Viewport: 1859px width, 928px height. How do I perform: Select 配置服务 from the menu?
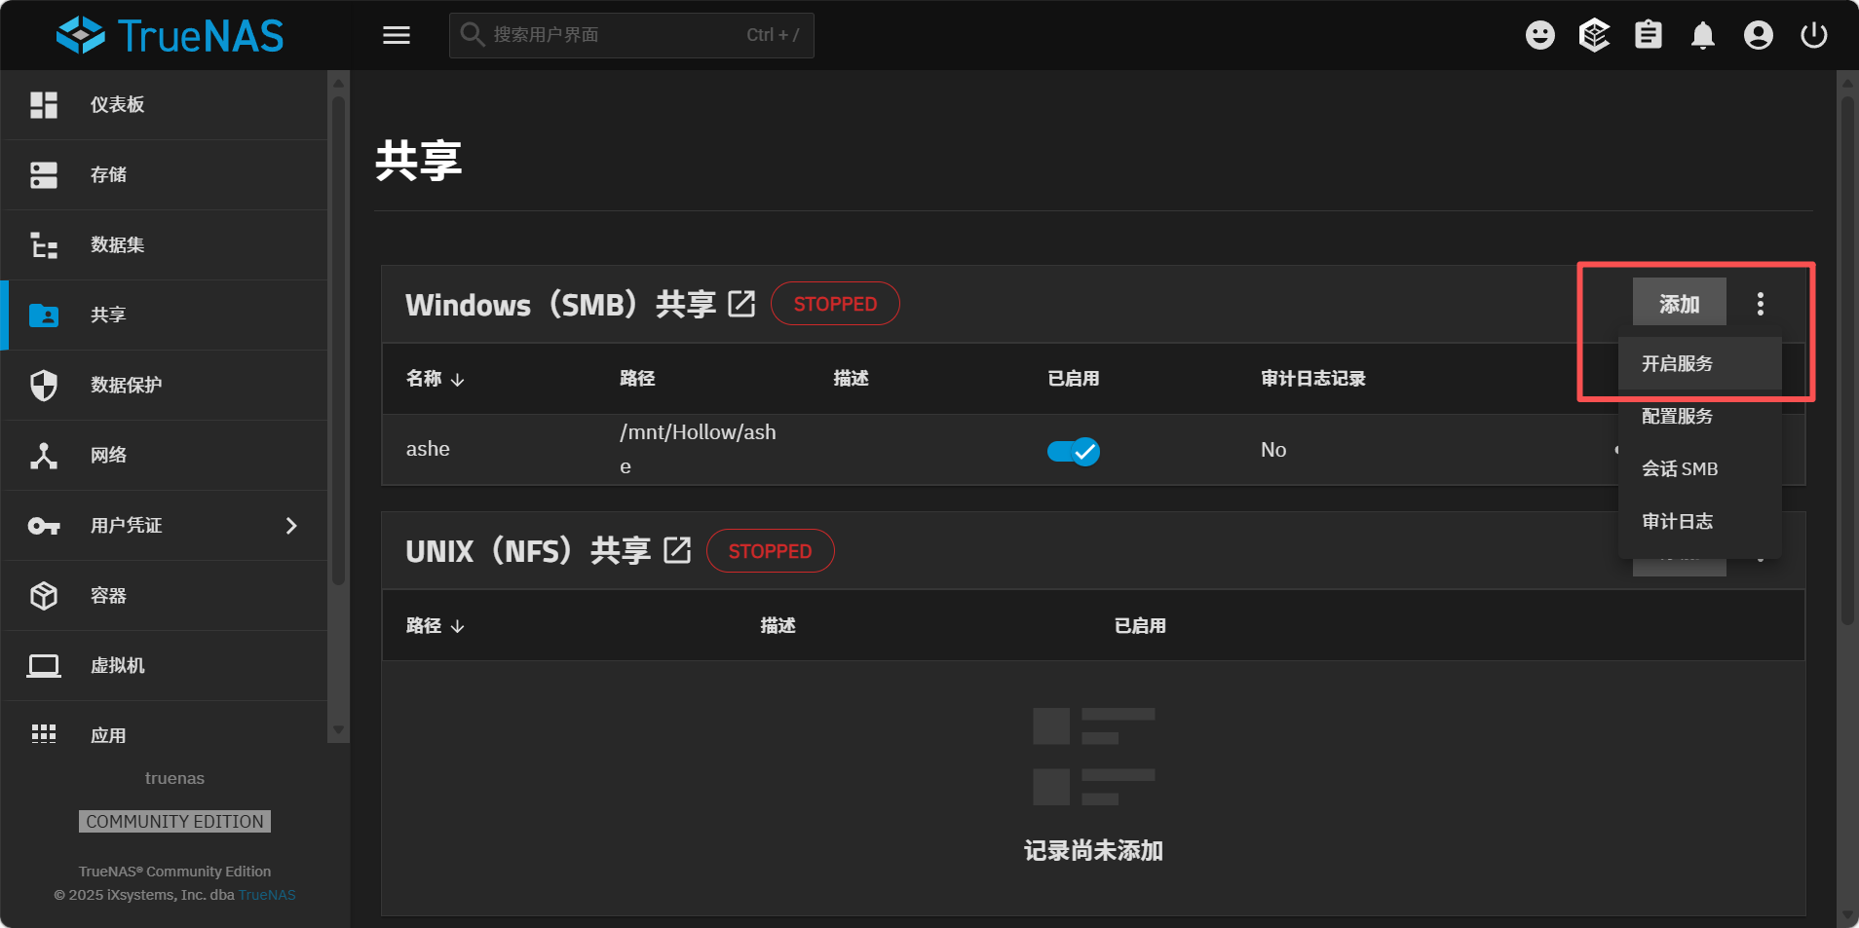coord(1677,416)
